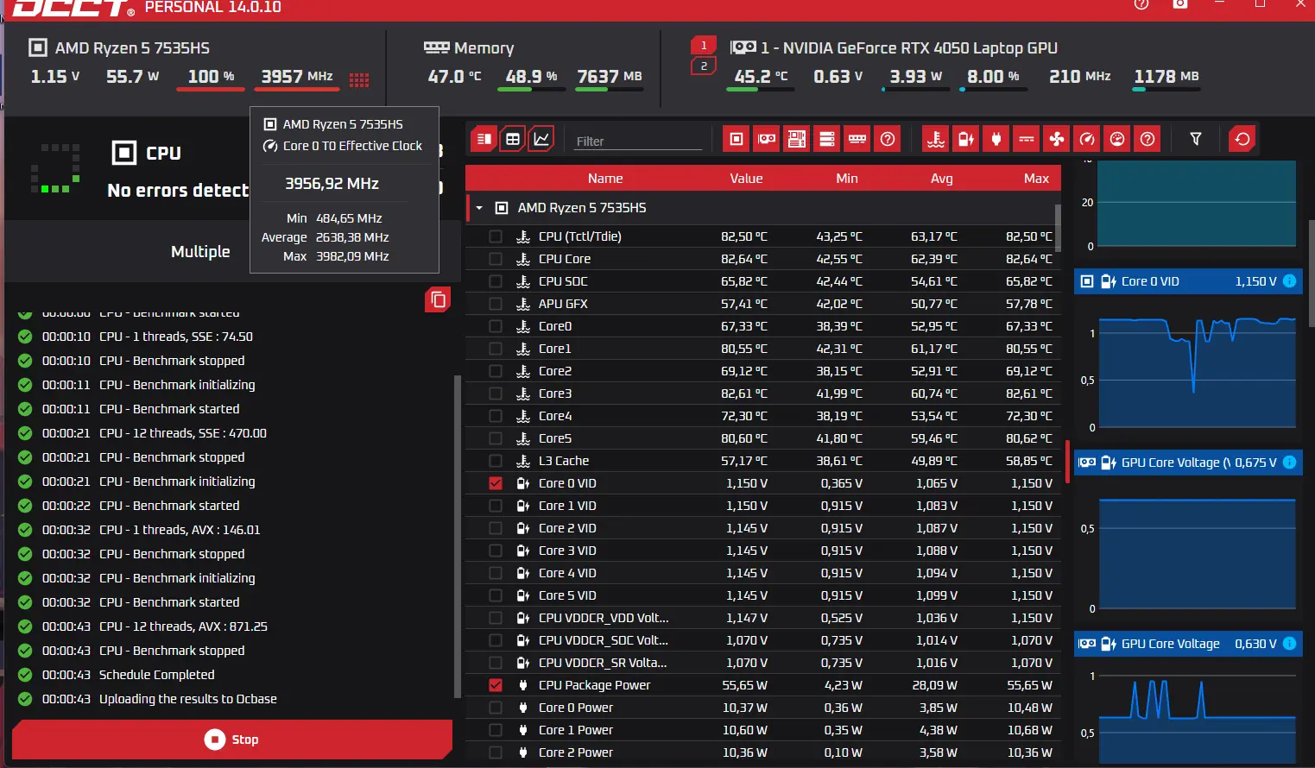This screenshot has height=768, width=1315.
Task: Click into the Filter search field
Action: [638, 141]
